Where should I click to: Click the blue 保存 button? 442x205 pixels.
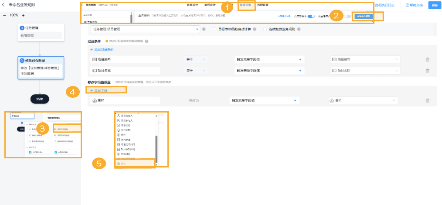434,5
